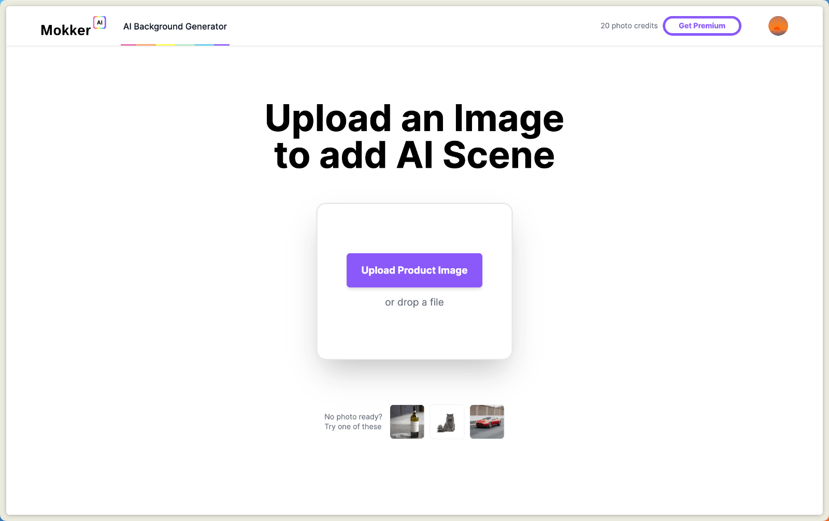The width and height of the screenshot is (829, 521).
Task: Click the 'to add AI Scene' heading line
Action: 414,155
